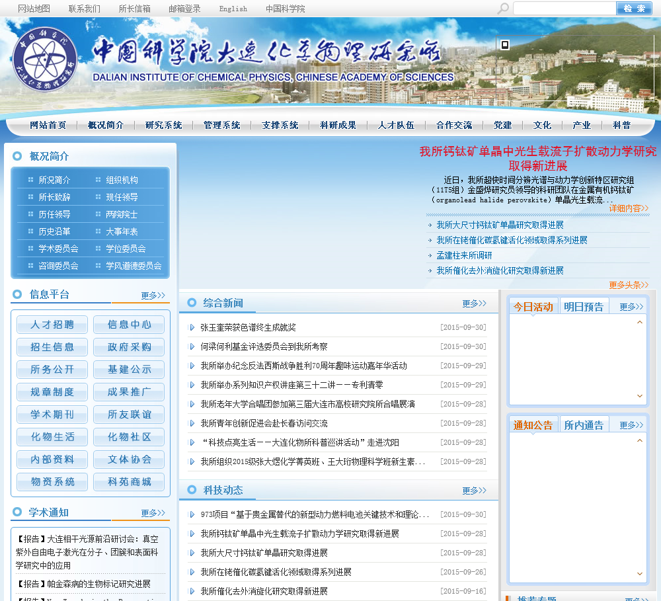661x601 pixels.
Task: Open 支撑系统 navigation menu
Action: 280,125
